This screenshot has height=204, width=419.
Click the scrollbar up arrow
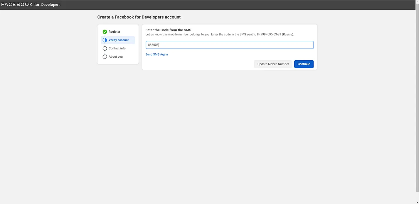(417, 2)
